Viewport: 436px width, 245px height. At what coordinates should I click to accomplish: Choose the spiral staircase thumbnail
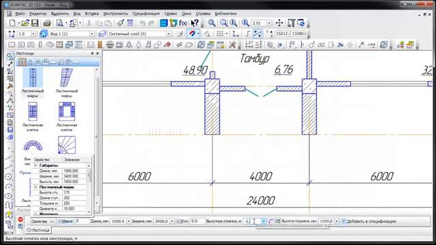point(33,146)
